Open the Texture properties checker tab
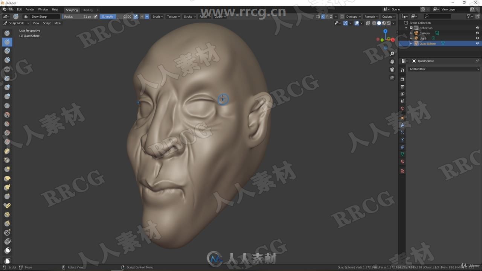Image resolution: width=482 pixels, height=271 pixels. [x=402, y=171]
